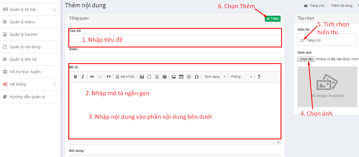This screenshot has height=157, width=359.
Task: Click the Tiêu Đề input field
Action: [x=175, y=39]
